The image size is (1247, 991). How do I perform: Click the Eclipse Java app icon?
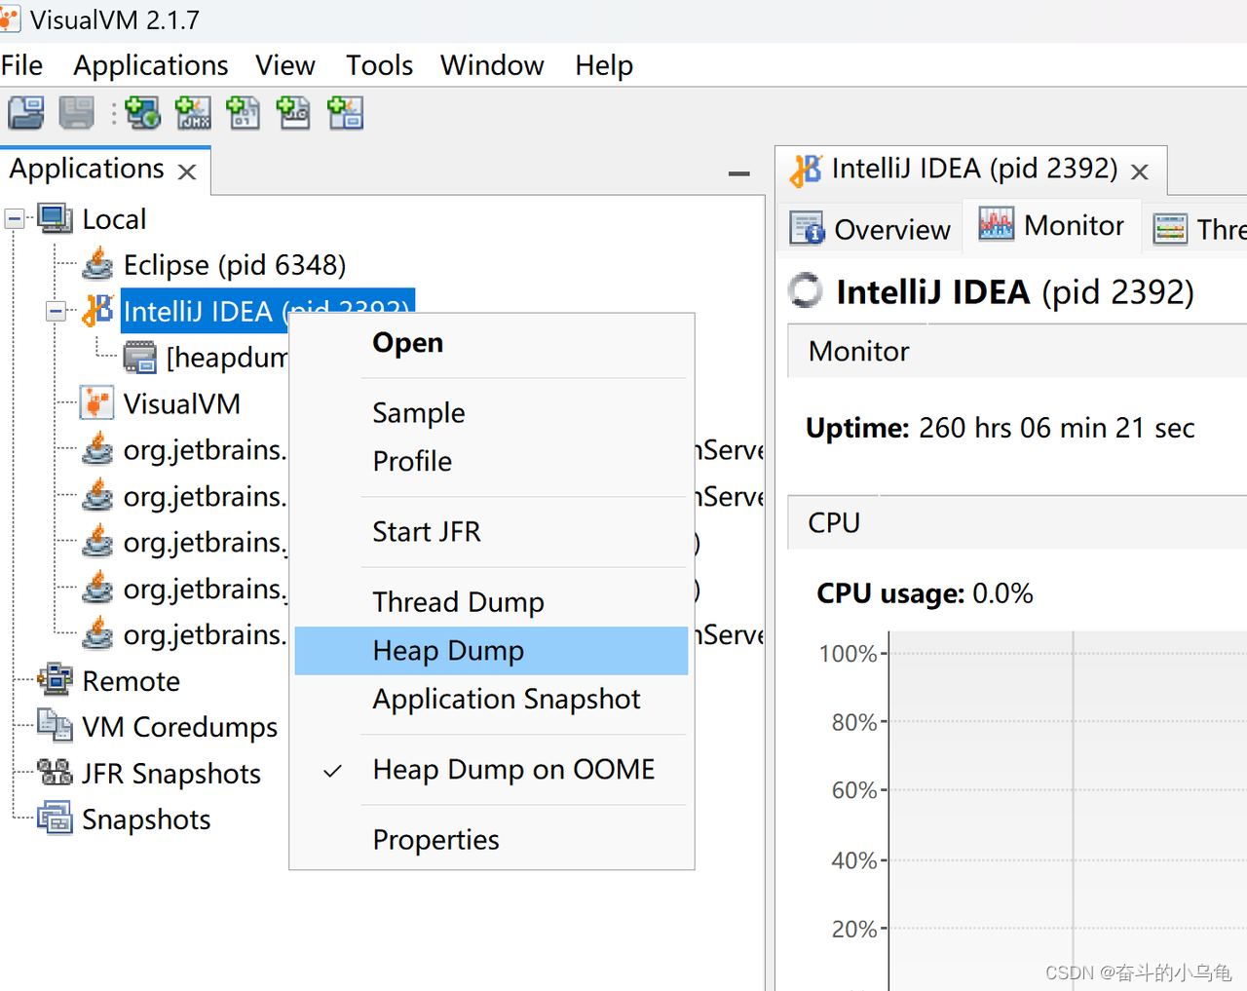(x=97, y=264)
